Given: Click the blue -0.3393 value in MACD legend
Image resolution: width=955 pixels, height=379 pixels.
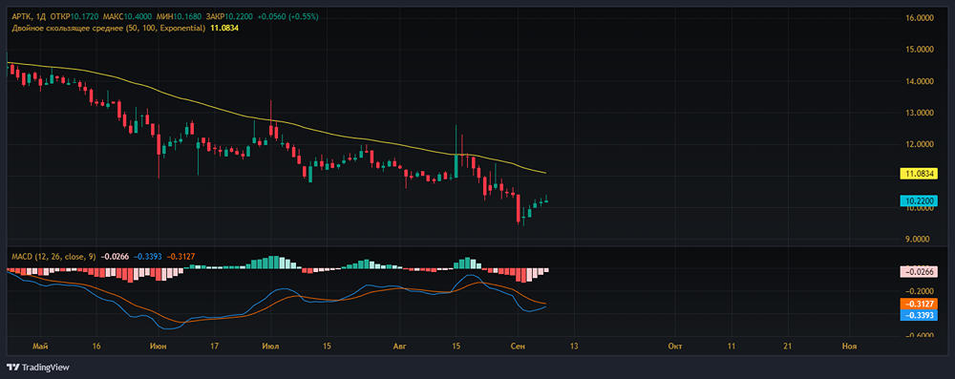Looking at the screenshot, I should click(148, 257).
